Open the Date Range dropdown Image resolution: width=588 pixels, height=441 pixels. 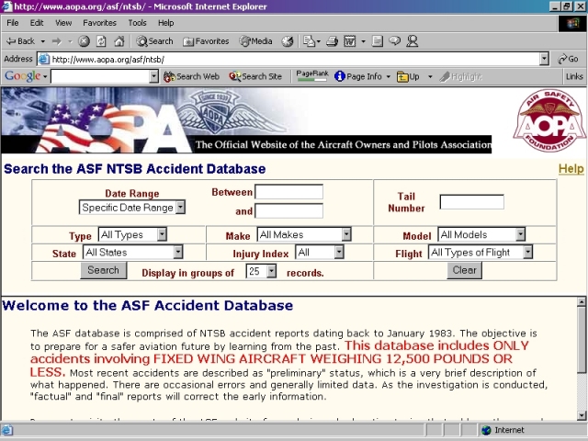pyautogui.click(x=132, y=207)
